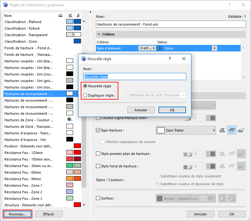
Task: Enable Stylo premier plan de hachure checkbox
Action: pos(98,154)
